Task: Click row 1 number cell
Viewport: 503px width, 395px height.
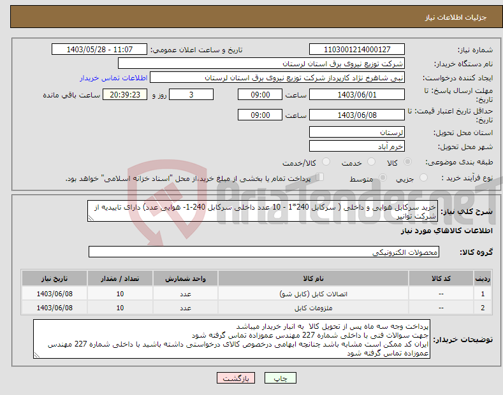Action: click(x=483, y=294)
